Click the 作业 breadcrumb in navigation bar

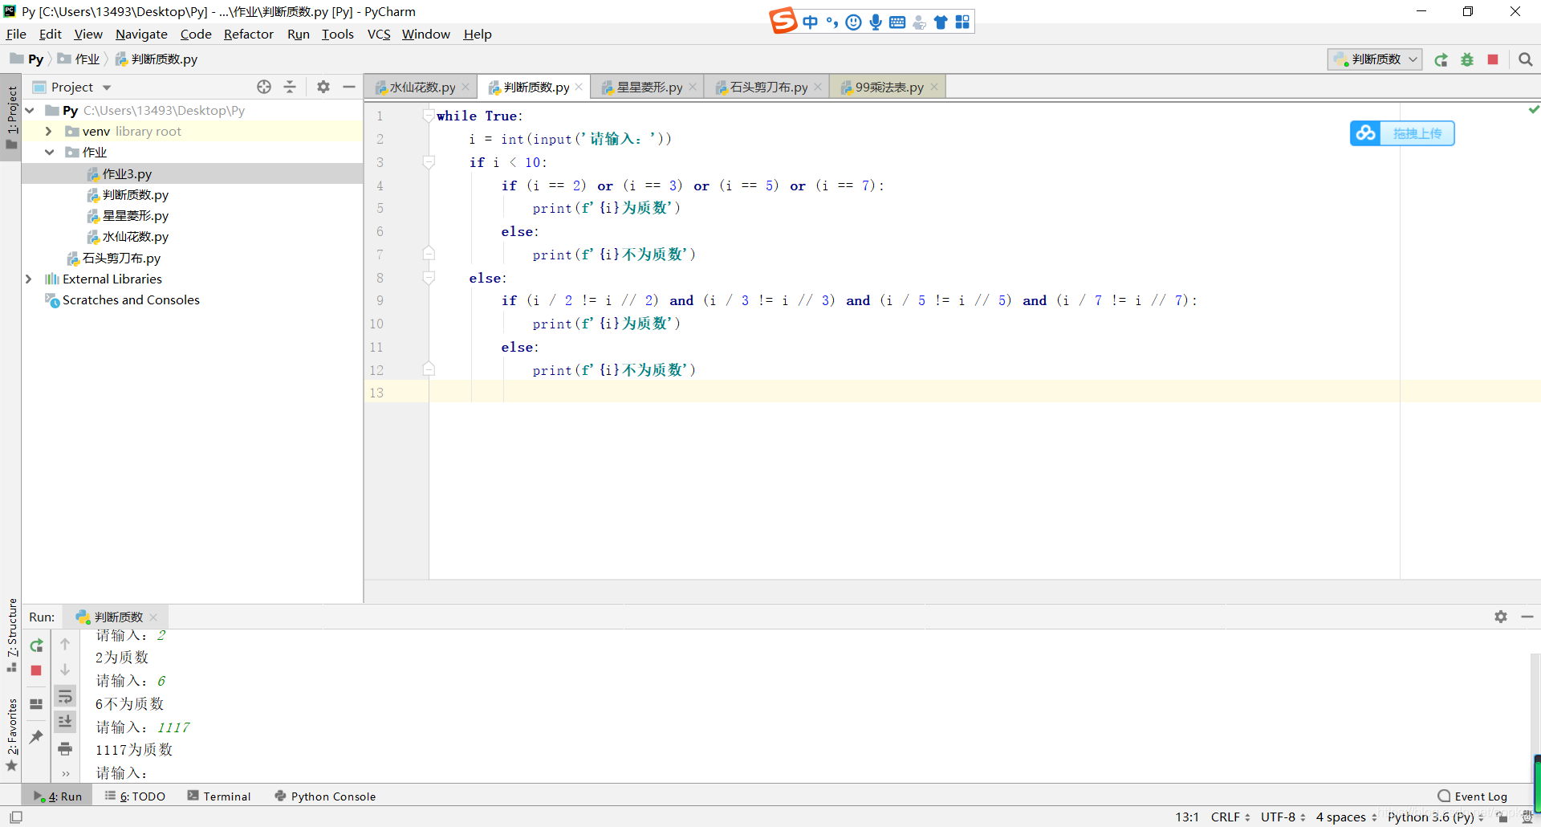tap(79, 59)
